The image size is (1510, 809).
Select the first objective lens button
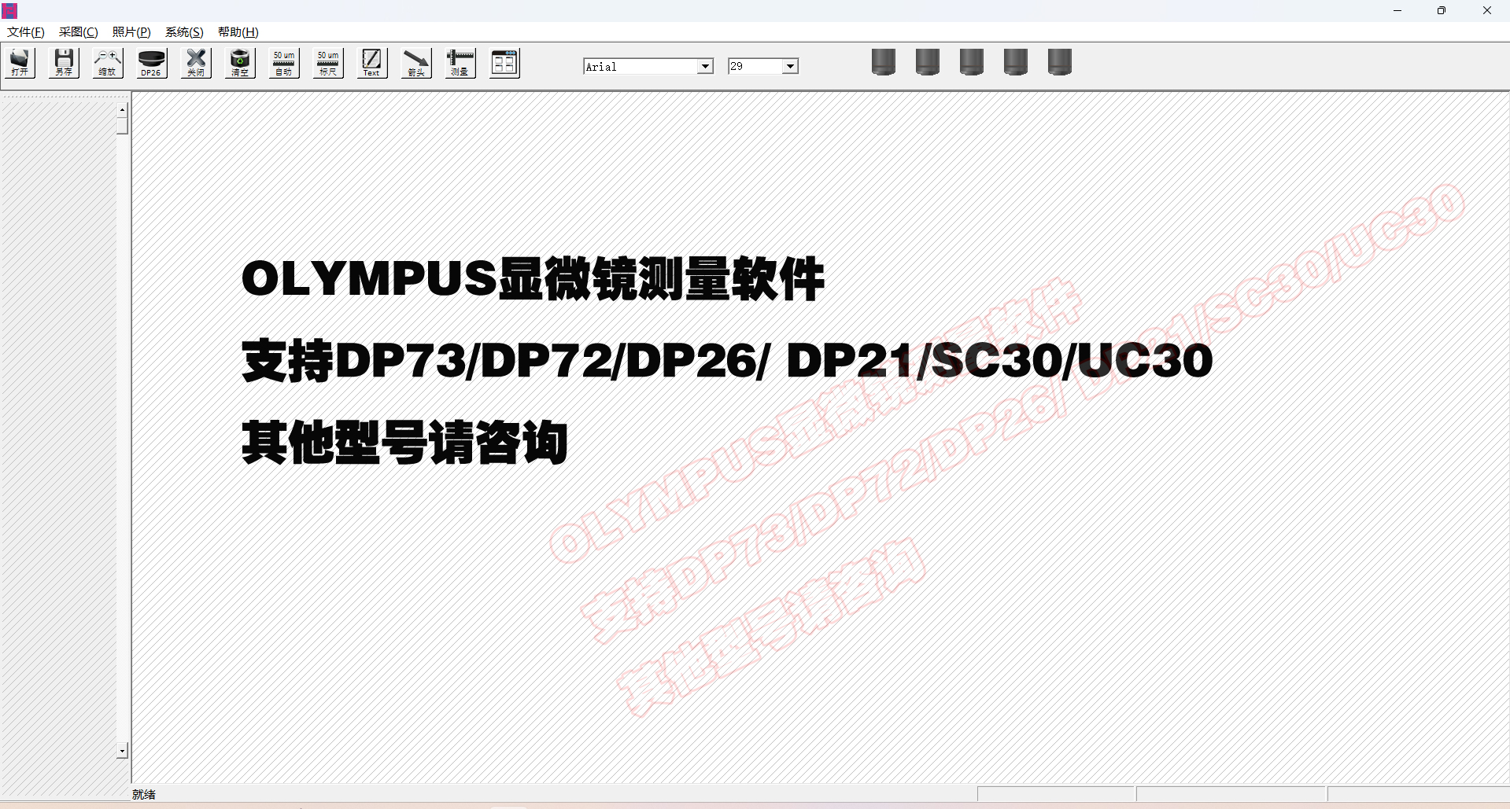click(884, 62)
